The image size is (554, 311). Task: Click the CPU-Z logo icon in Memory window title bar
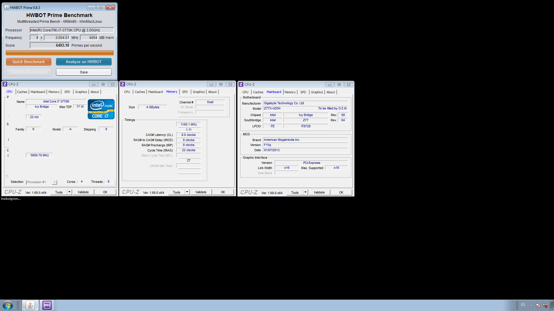[x=123, y=84]
